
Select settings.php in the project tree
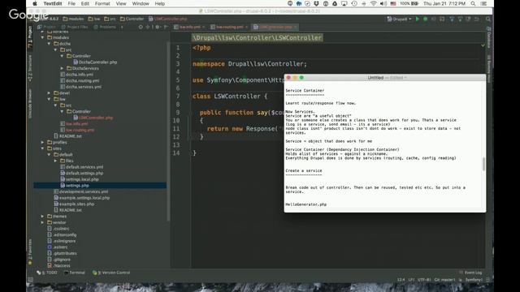coord(75,186)
